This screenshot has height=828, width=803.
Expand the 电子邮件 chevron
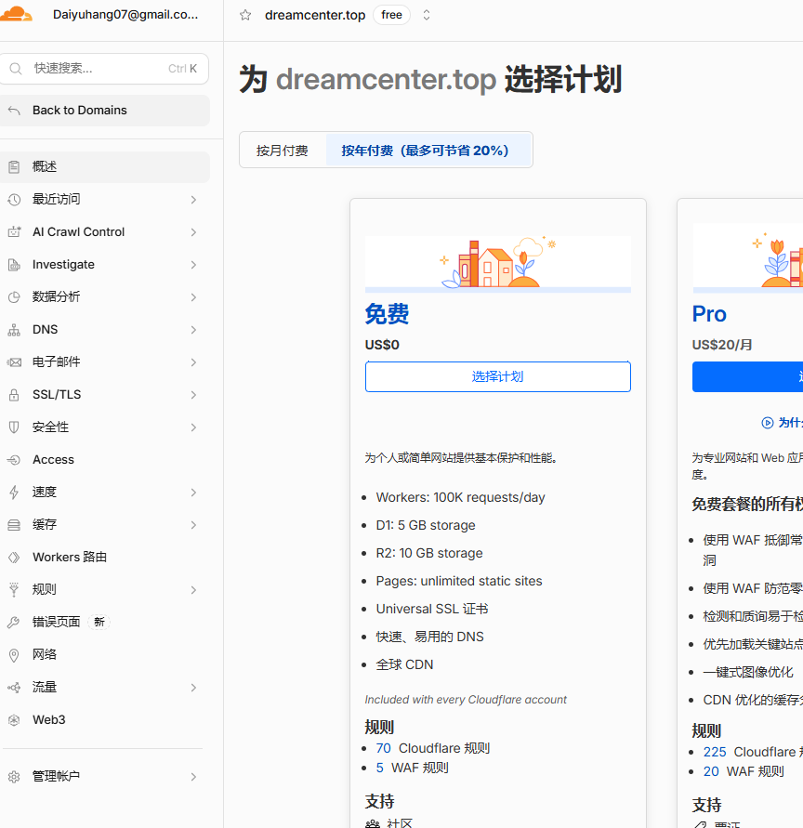[193, 362]
